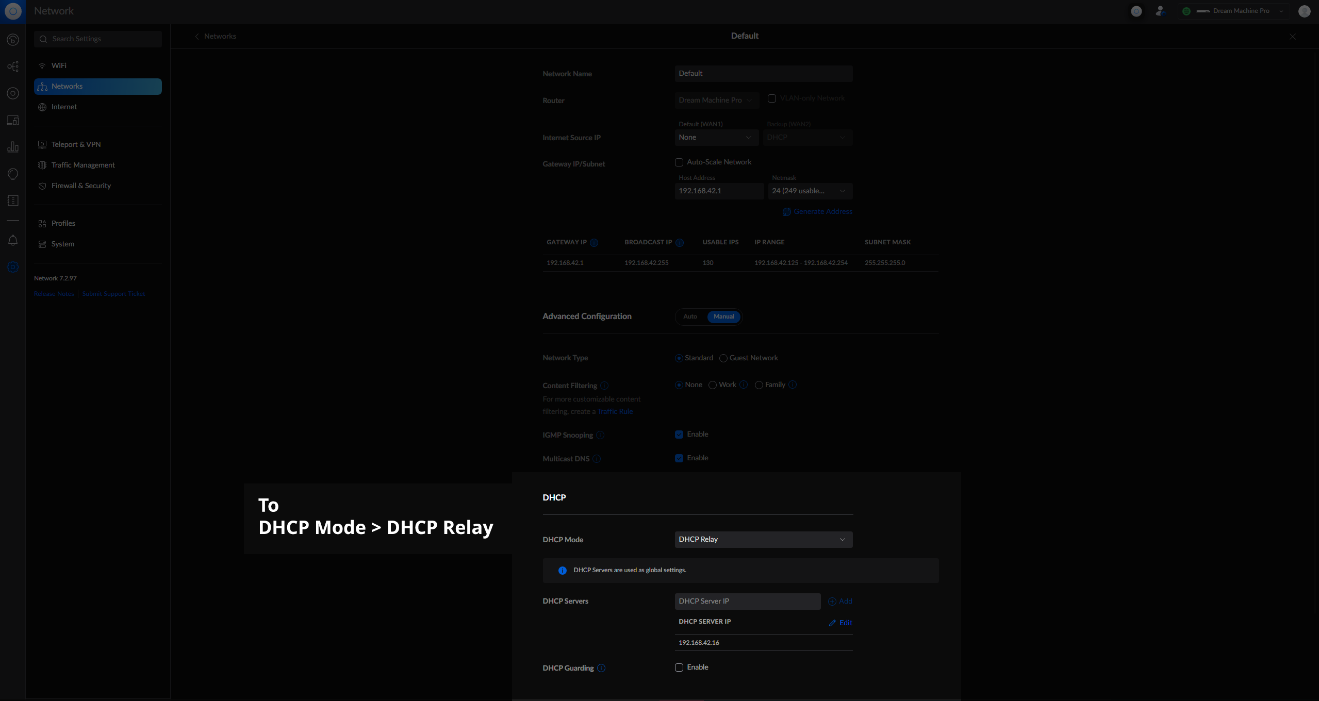Open the notifications bell icon
The image size is (1319, 701).
13,240
